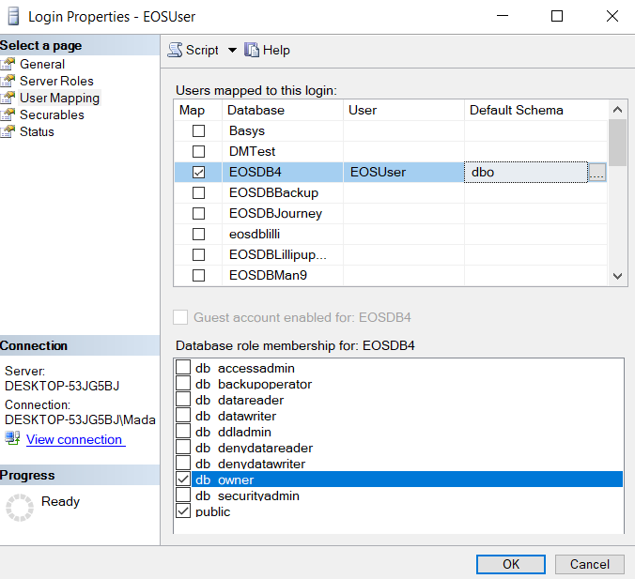
Task: Uncheck the db_owner role checkbox
Action: [x=183, y=480]
